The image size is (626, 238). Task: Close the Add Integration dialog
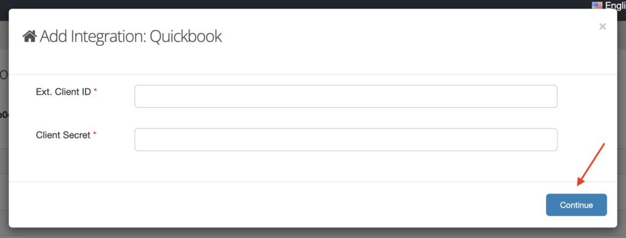point(602,27)
